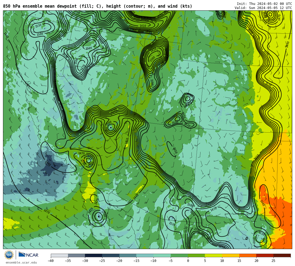This screenshot has width=295, height=266.
Task: Click the NSF logo
Action: coord(9,255)
